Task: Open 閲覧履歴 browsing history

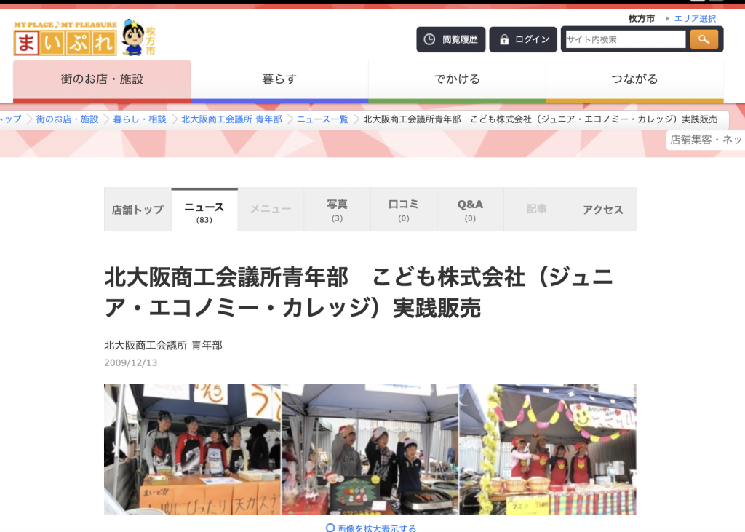Action: coord(451,39)
